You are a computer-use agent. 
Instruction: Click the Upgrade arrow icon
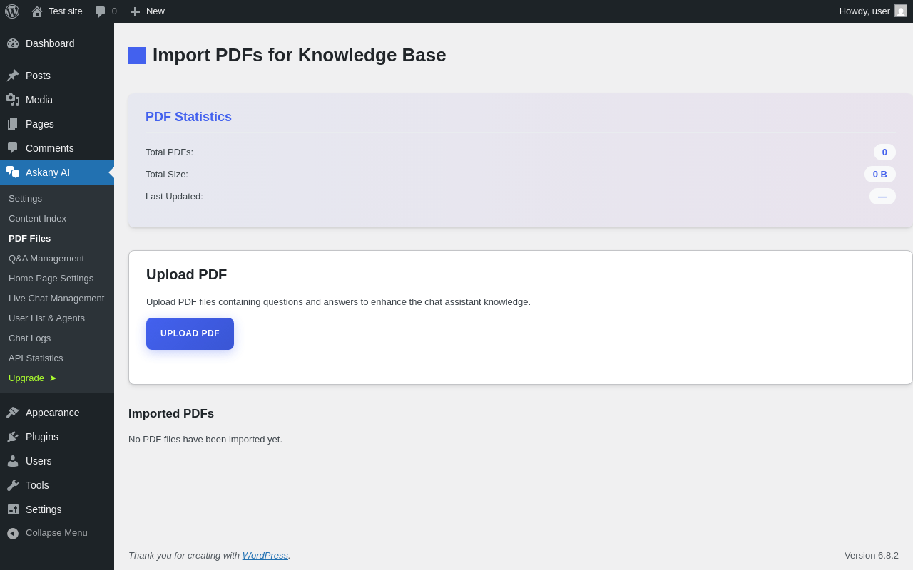point(53,378)
